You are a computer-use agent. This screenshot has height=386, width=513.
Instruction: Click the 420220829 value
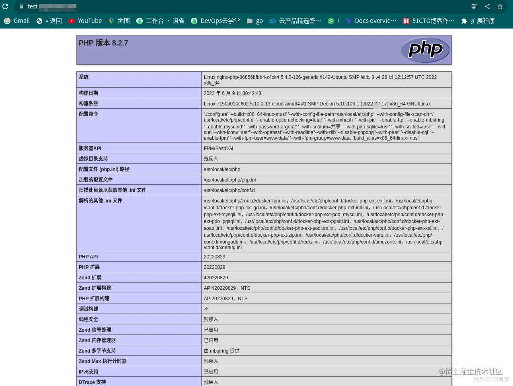tap(216, 278)
